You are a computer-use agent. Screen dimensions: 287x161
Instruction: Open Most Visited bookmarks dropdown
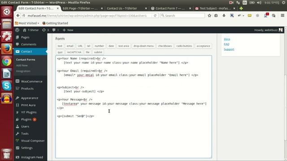pyautogui.click(x=27, y=23)
